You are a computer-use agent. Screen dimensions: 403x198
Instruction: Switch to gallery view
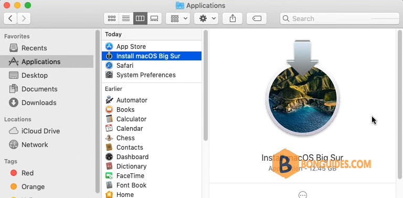[x=154, y=18]
